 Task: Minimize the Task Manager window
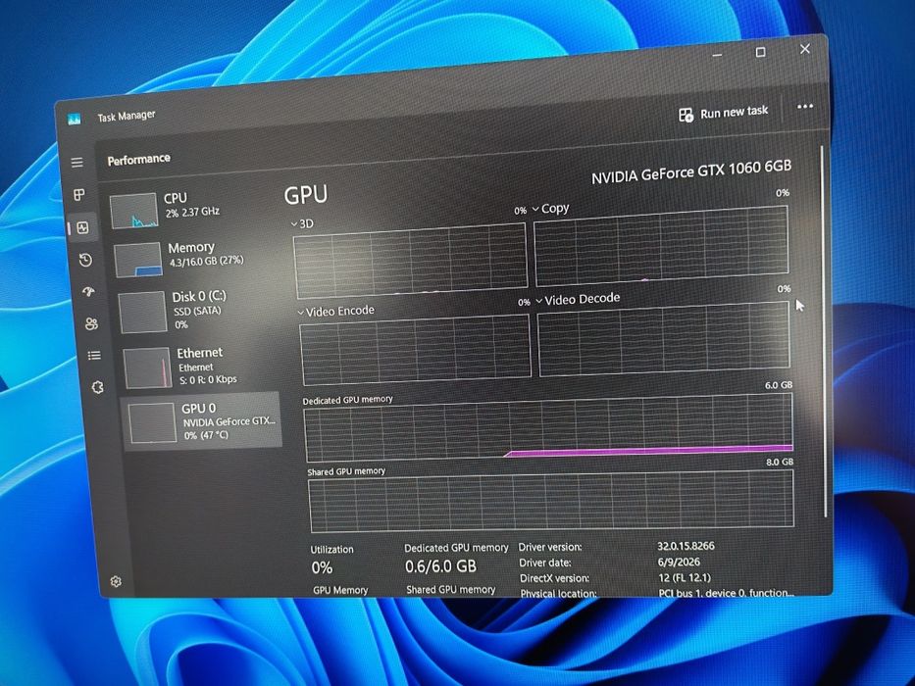pos(717,55)
